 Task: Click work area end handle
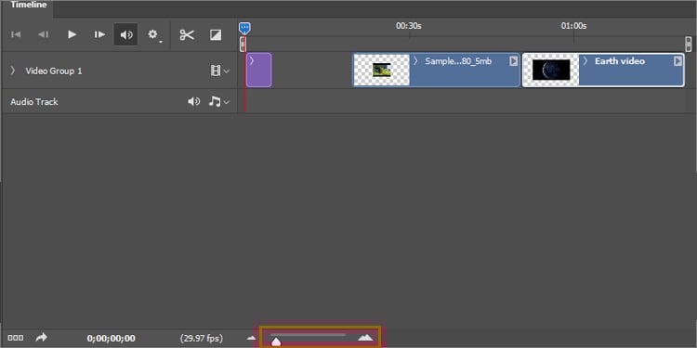click(688, 44)
